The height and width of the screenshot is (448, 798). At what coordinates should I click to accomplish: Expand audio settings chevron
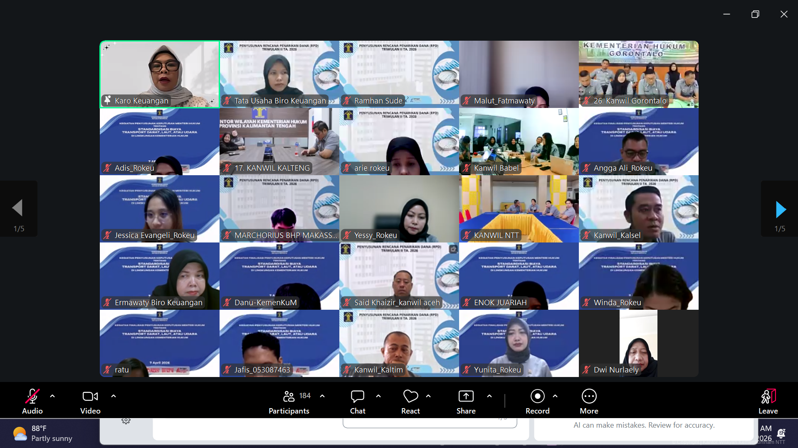[52, 396]
